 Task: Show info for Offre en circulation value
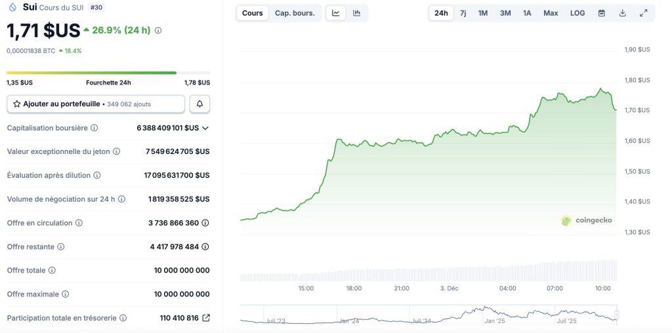coord(205,223)
